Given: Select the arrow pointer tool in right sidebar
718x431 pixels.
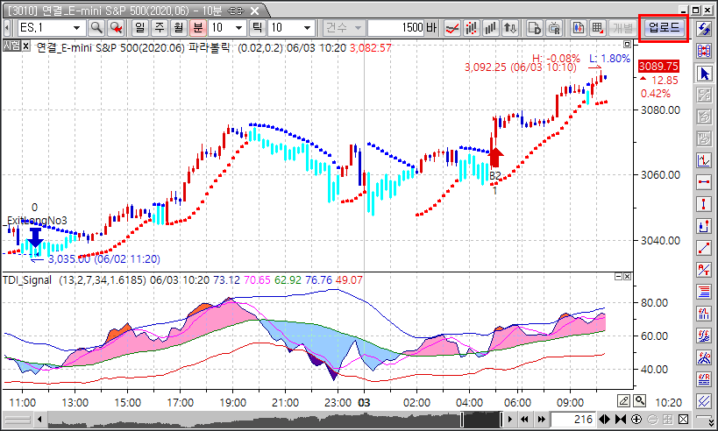Looking at the screenshot, I should tap(703, 74).
